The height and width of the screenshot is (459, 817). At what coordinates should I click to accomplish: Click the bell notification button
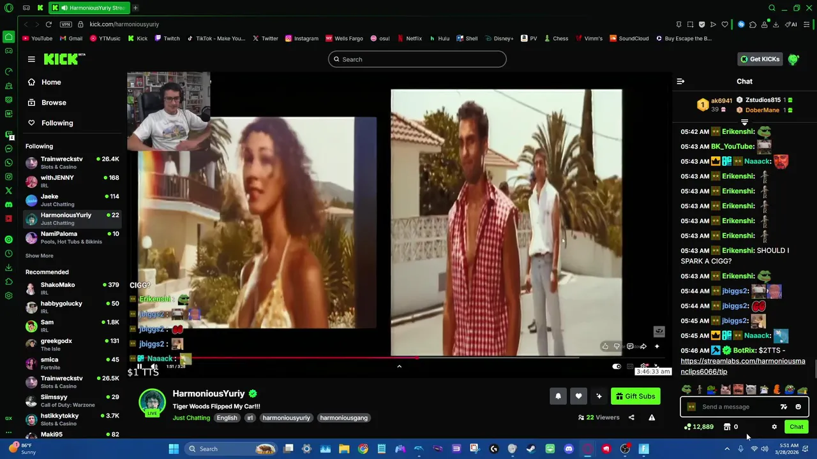coord(558,397)
